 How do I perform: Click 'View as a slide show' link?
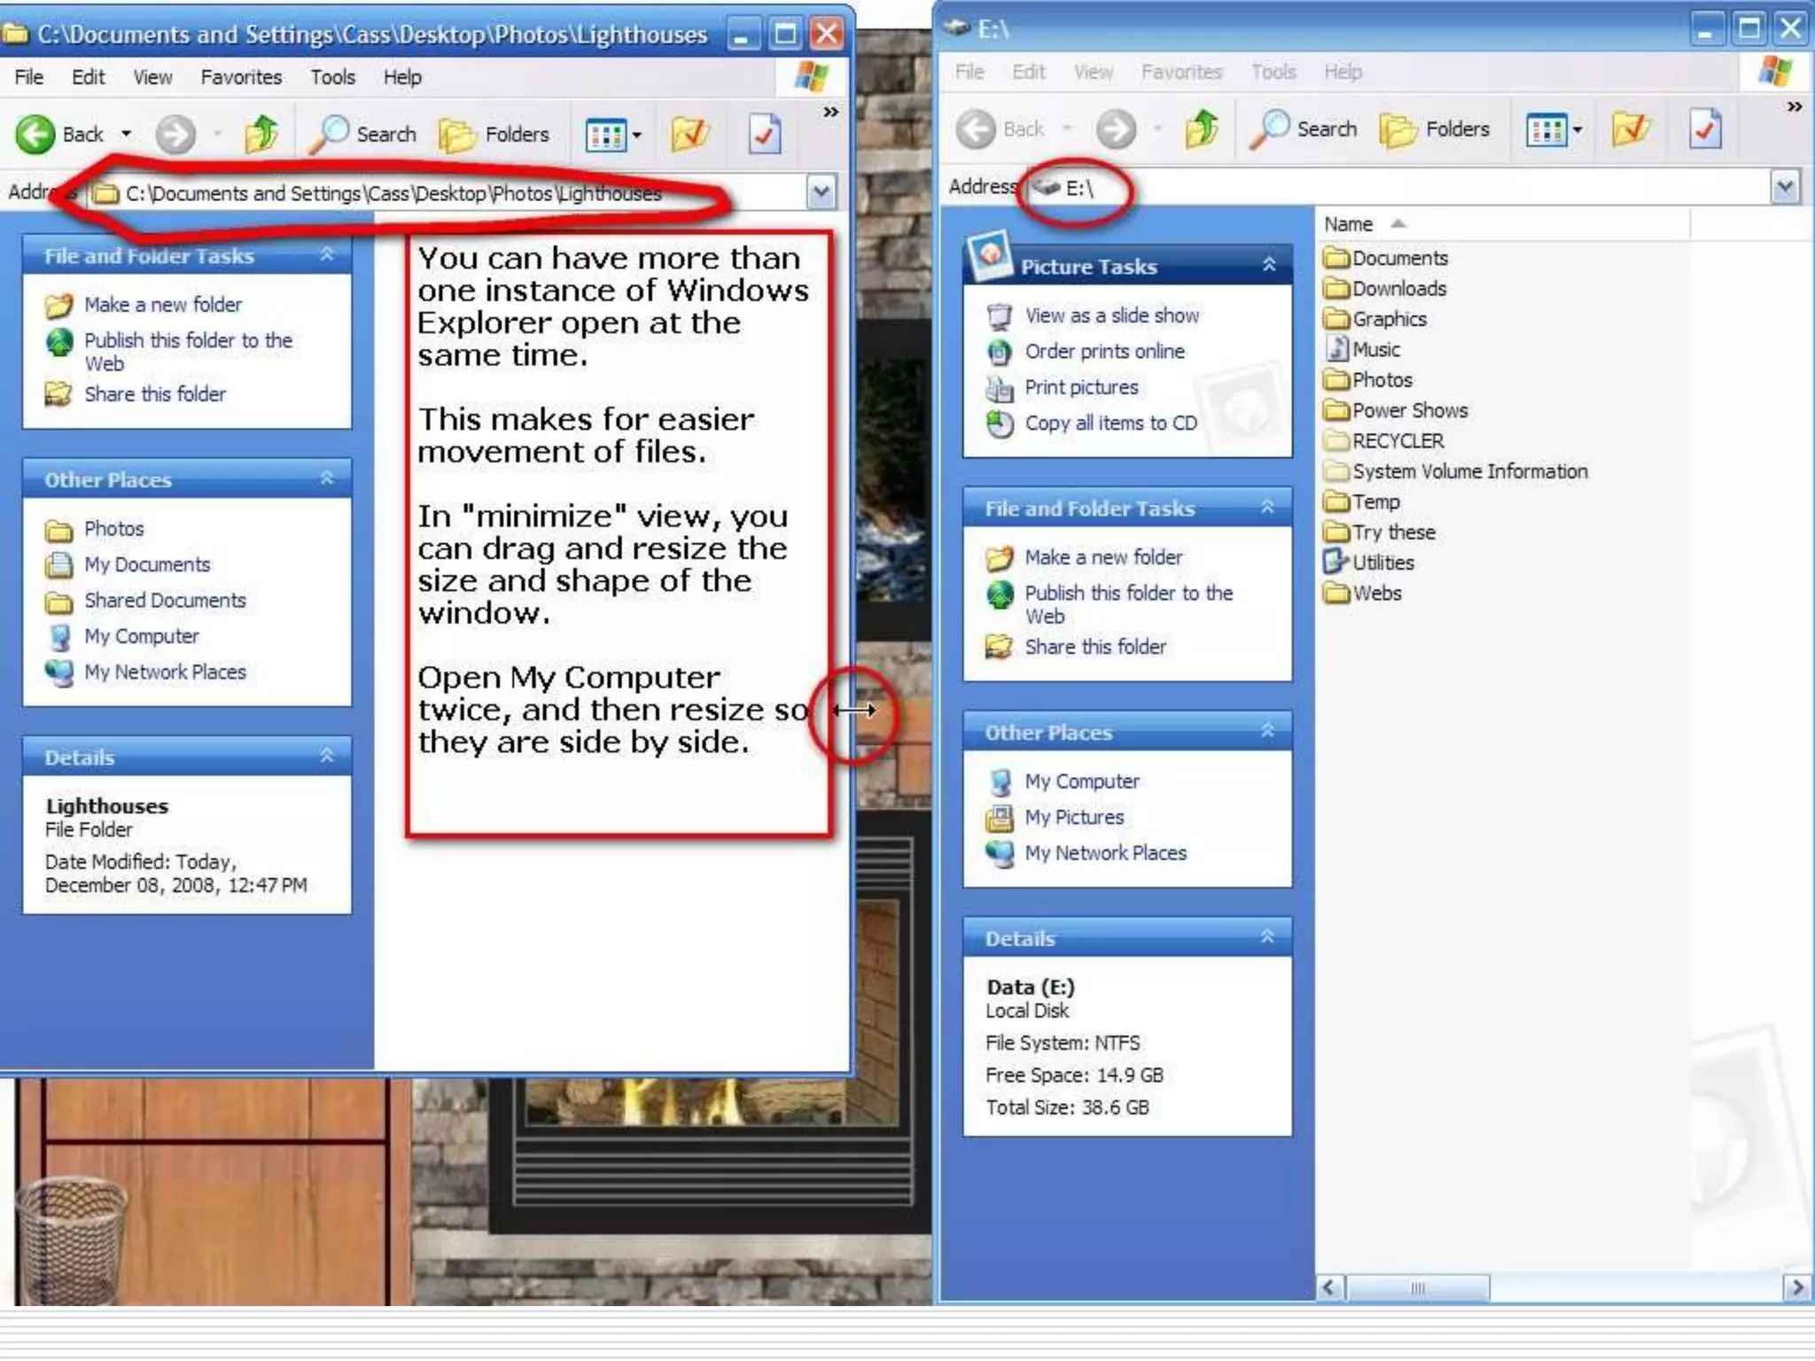tap(1111, 315)
